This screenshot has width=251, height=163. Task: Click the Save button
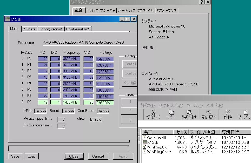click(15, 156)
